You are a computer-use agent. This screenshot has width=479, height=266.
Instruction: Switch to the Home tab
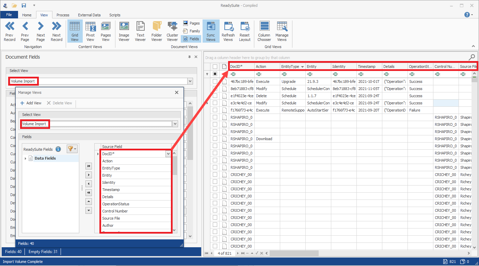click(x=27, y=15)
